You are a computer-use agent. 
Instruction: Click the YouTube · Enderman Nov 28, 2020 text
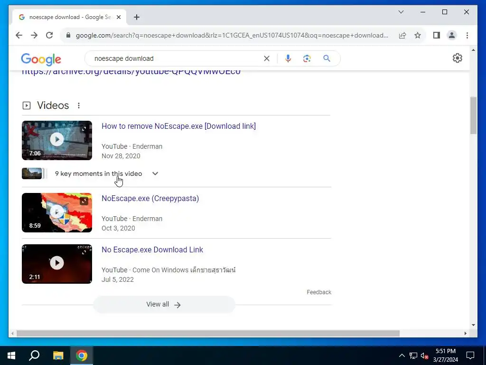[x=132, y=151]
